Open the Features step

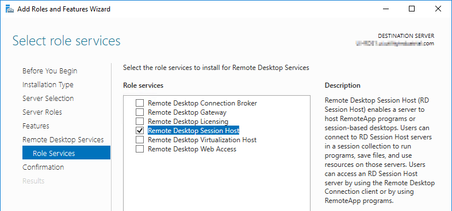[x=36, y=126]
